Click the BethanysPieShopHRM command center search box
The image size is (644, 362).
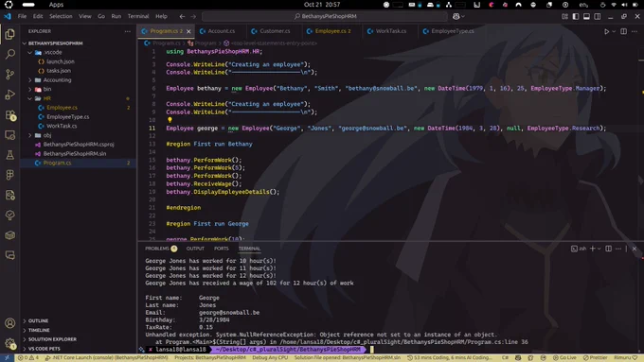pos(325,16)
